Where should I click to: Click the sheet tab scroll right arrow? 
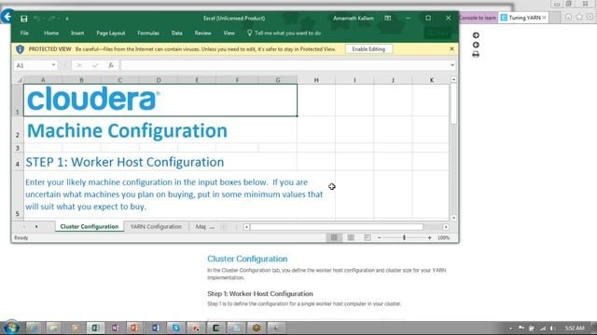tap(36, 227)
